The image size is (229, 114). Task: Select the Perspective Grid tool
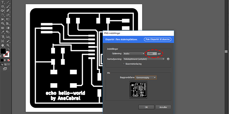[x=8, y=23]
